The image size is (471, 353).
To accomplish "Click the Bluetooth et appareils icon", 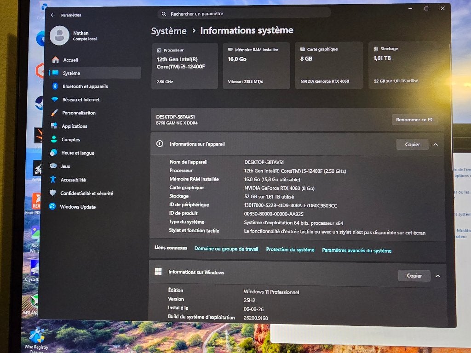I will 55,86.
